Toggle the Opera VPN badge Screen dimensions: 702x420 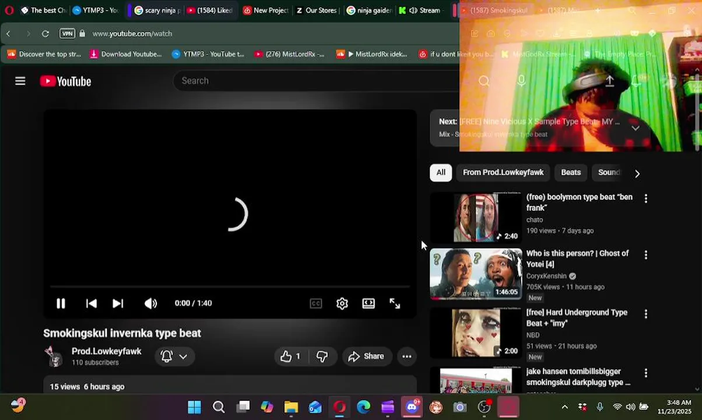click(68, 34)
